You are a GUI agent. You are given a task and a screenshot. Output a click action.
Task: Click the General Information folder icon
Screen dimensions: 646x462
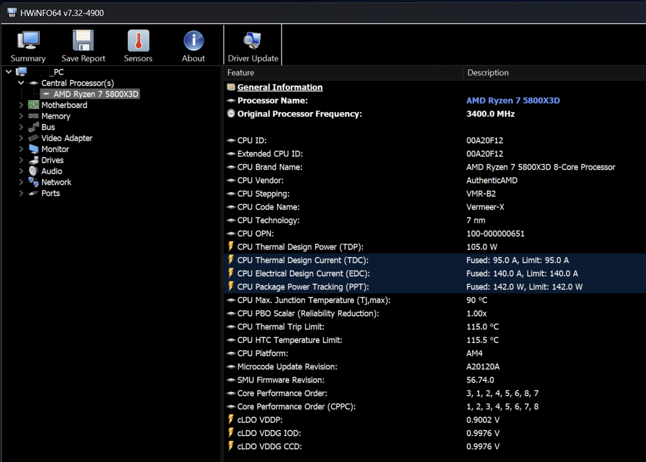click(231, 87)
